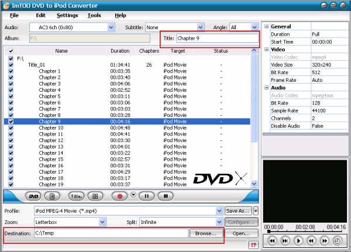Pause conversion with the pause button

[147, 196]
